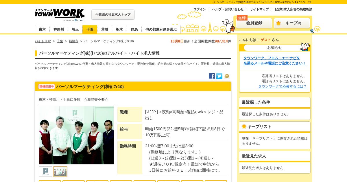Open the サイトマップ link
Image resolution: width=347 pixels, height=182 pixels.
point(259,9)
